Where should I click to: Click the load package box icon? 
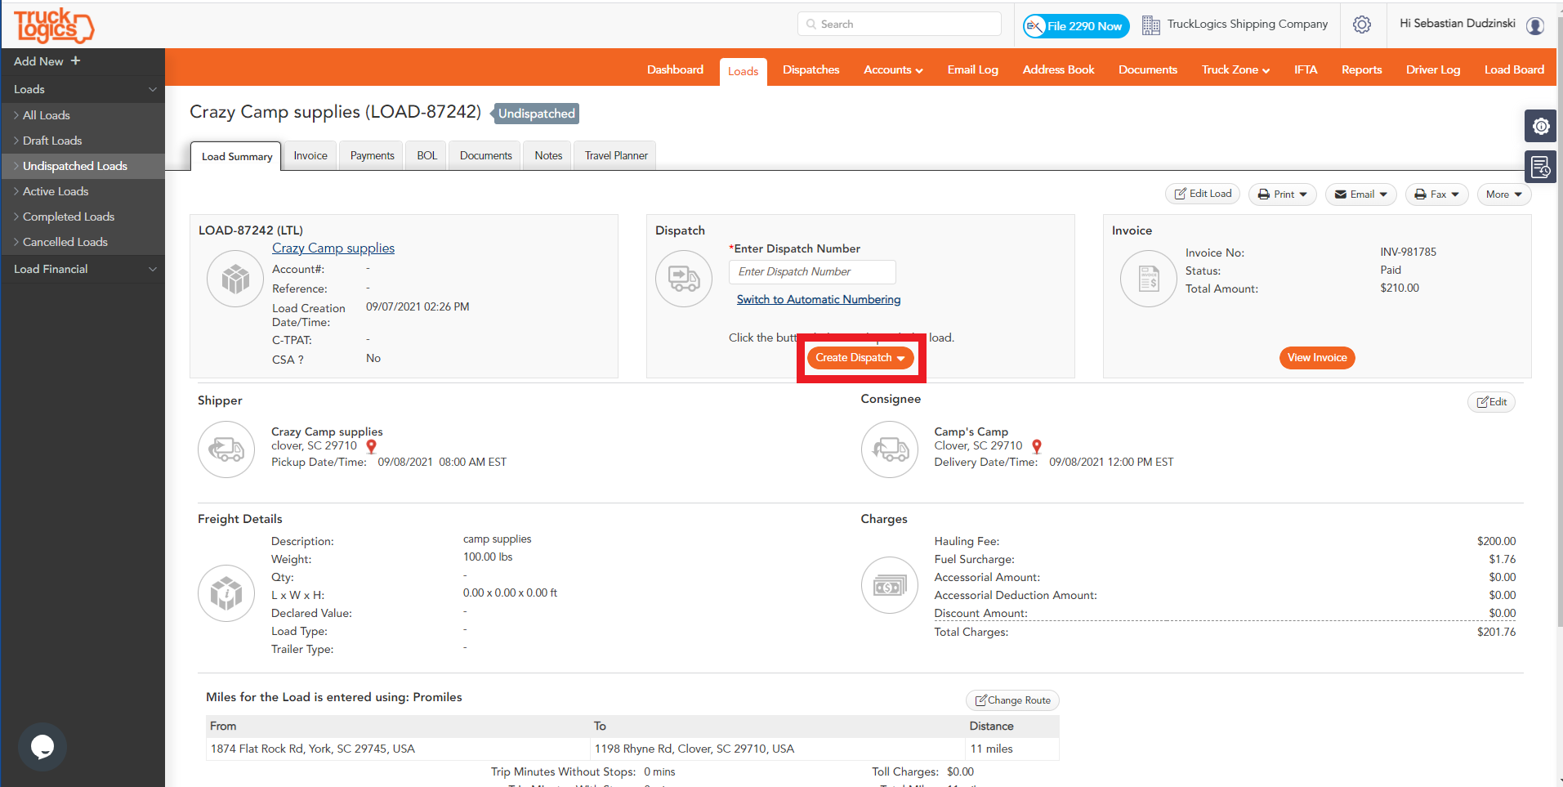[x=235, y=279]
